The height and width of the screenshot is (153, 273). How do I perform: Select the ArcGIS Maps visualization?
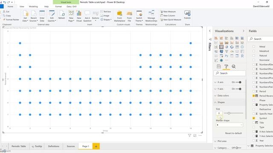point(221,60)
